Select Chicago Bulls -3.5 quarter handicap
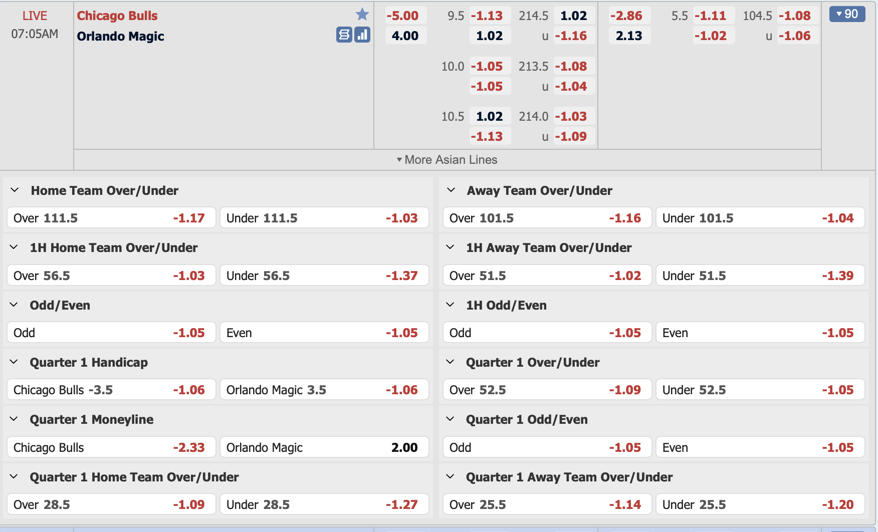Viewport: 878px width, 532px height. click(111, 390)
